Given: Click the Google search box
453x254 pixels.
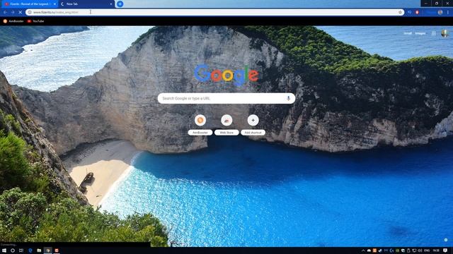Looking at the screenshot, I should point(226,99).
